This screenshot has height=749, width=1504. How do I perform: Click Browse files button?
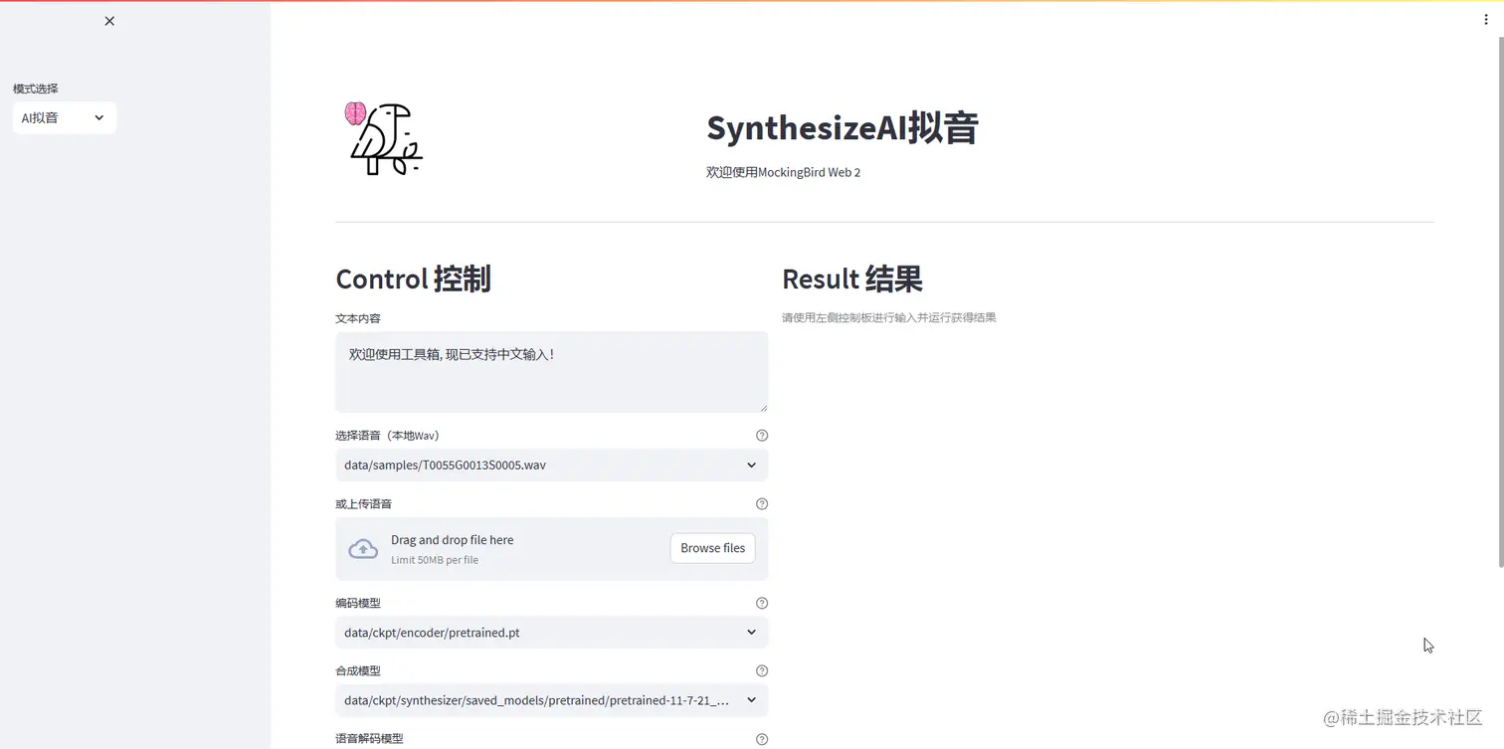(x=712, y=548)
